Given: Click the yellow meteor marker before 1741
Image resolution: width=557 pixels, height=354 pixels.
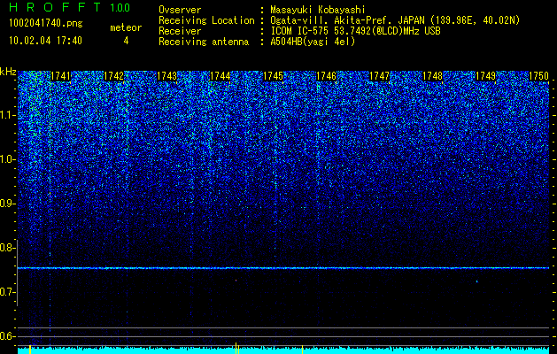Looking at the screenshot, I should (30, 350).
